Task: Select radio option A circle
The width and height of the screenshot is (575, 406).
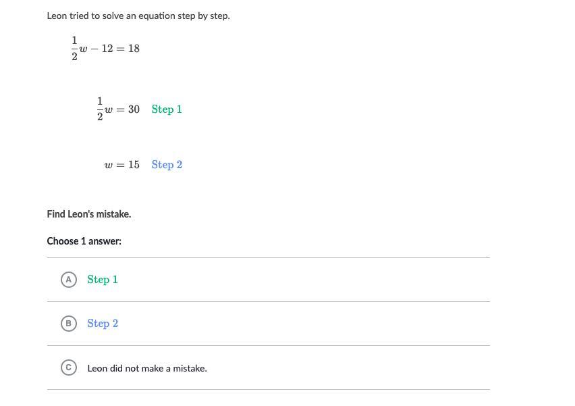Action: point(69,280)
